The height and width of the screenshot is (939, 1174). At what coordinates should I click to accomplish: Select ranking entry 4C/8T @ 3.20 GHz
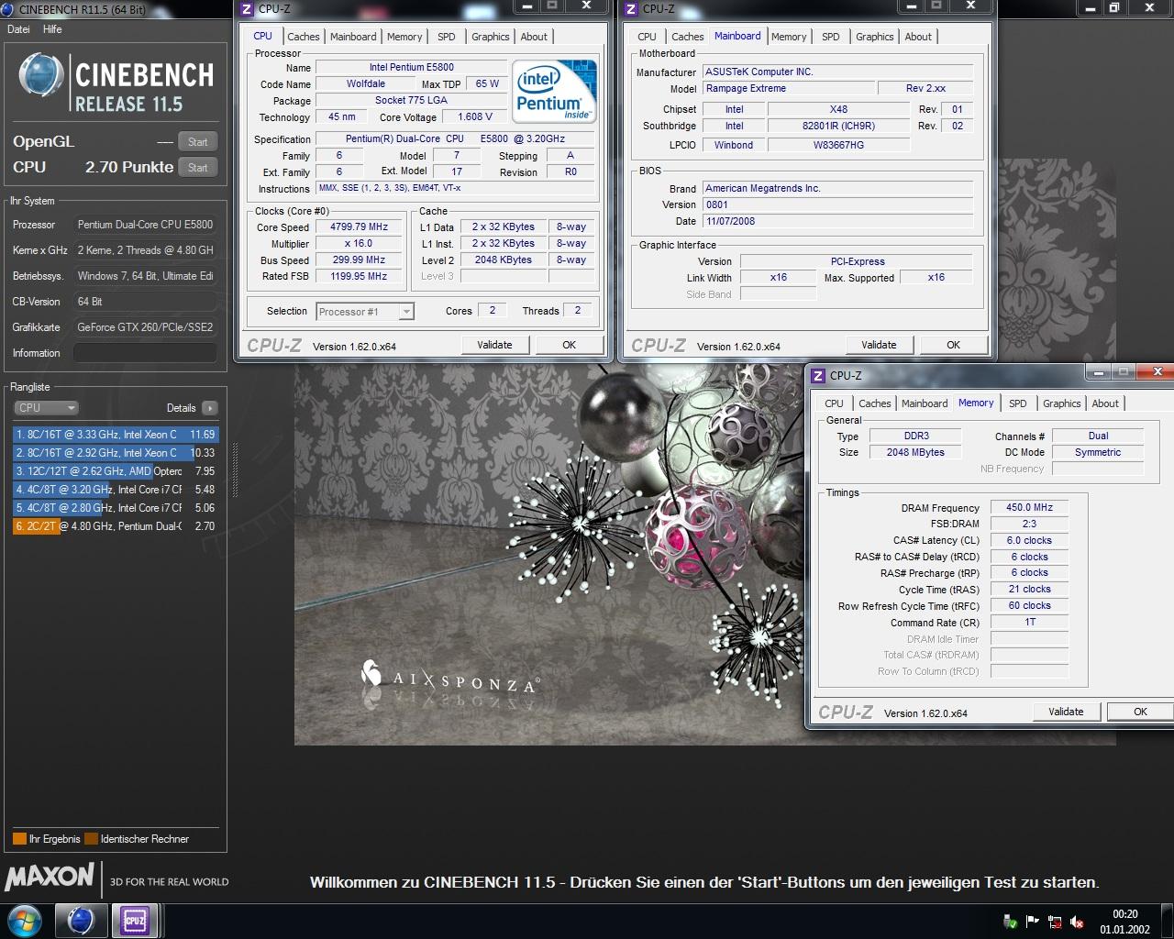tap(115, 490)
